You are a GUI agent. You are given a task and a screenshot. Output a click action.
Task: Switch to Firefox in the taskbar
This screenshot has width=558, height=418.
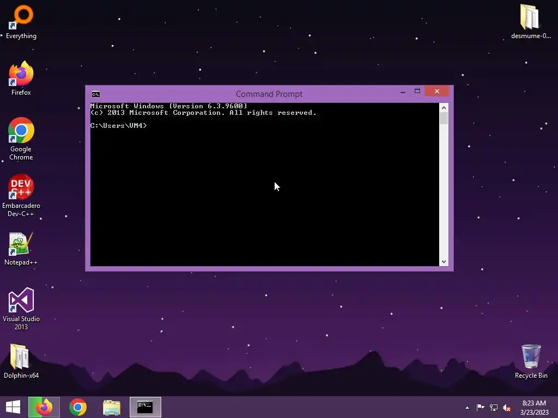click(x=44, y=407)
